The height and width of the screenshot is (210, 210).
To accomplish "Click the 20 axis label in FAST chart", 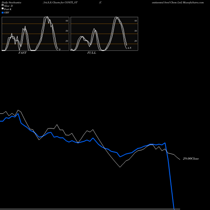I will coord(67,41).
